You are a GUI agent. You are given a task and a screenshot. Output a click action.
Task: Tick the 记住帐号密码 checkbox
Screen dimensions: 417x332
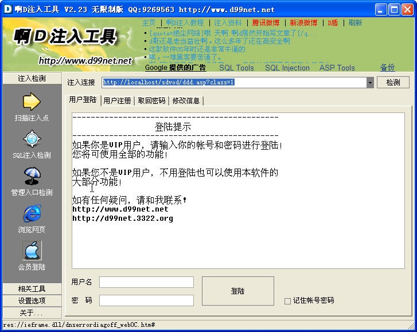[287, 301]
